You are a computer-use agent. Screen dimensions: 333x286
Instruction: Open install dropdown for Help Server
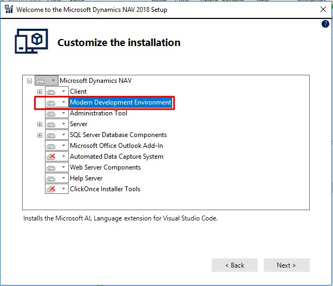(x=57, y=178)
